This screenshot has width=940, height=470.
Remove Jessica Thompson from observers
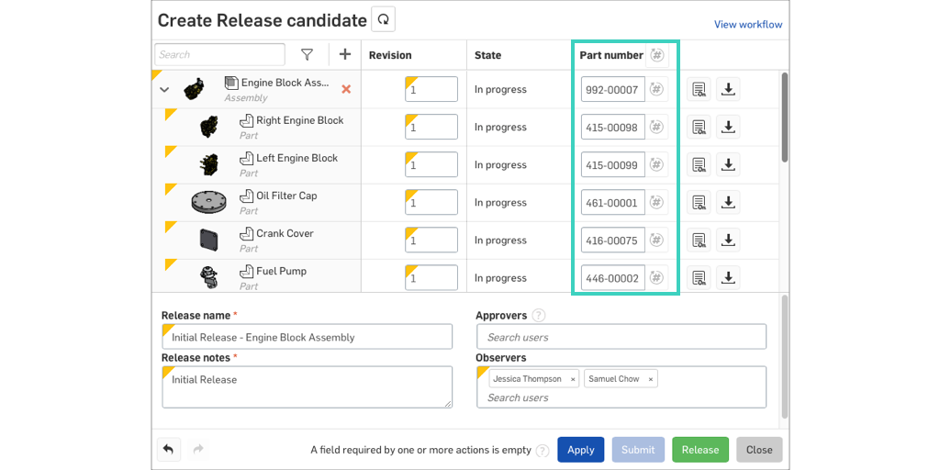[x=573, y=379]
